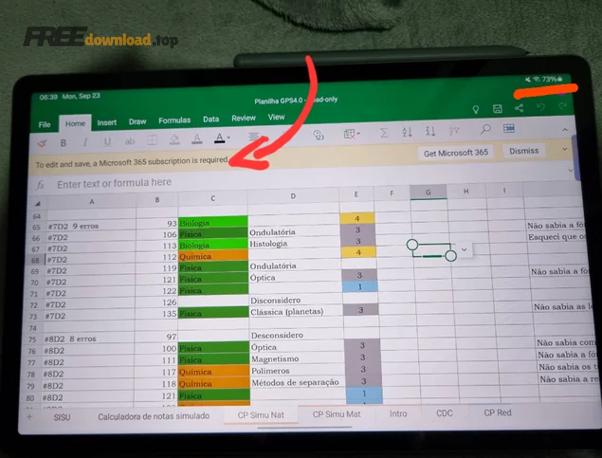Select column D header

click(x=293, y=196)
